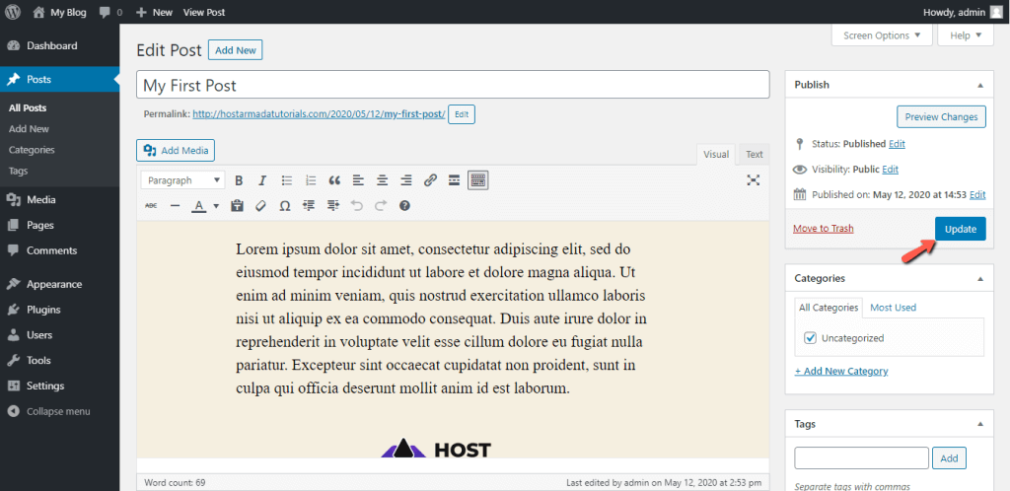Expand the Help tab

[x=966, y=35]
